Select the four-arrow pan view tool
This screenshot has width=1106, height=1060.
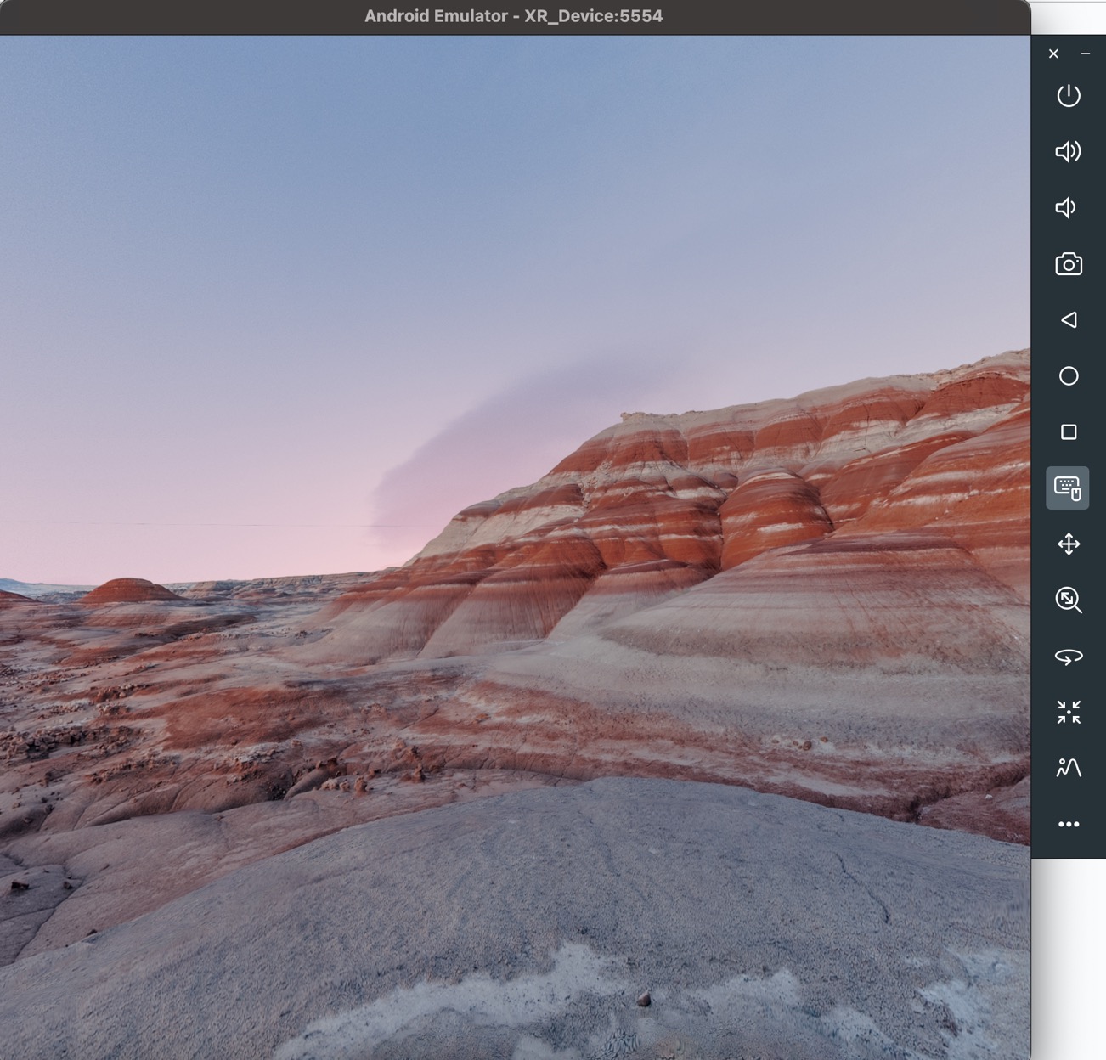click(1068, 544)
